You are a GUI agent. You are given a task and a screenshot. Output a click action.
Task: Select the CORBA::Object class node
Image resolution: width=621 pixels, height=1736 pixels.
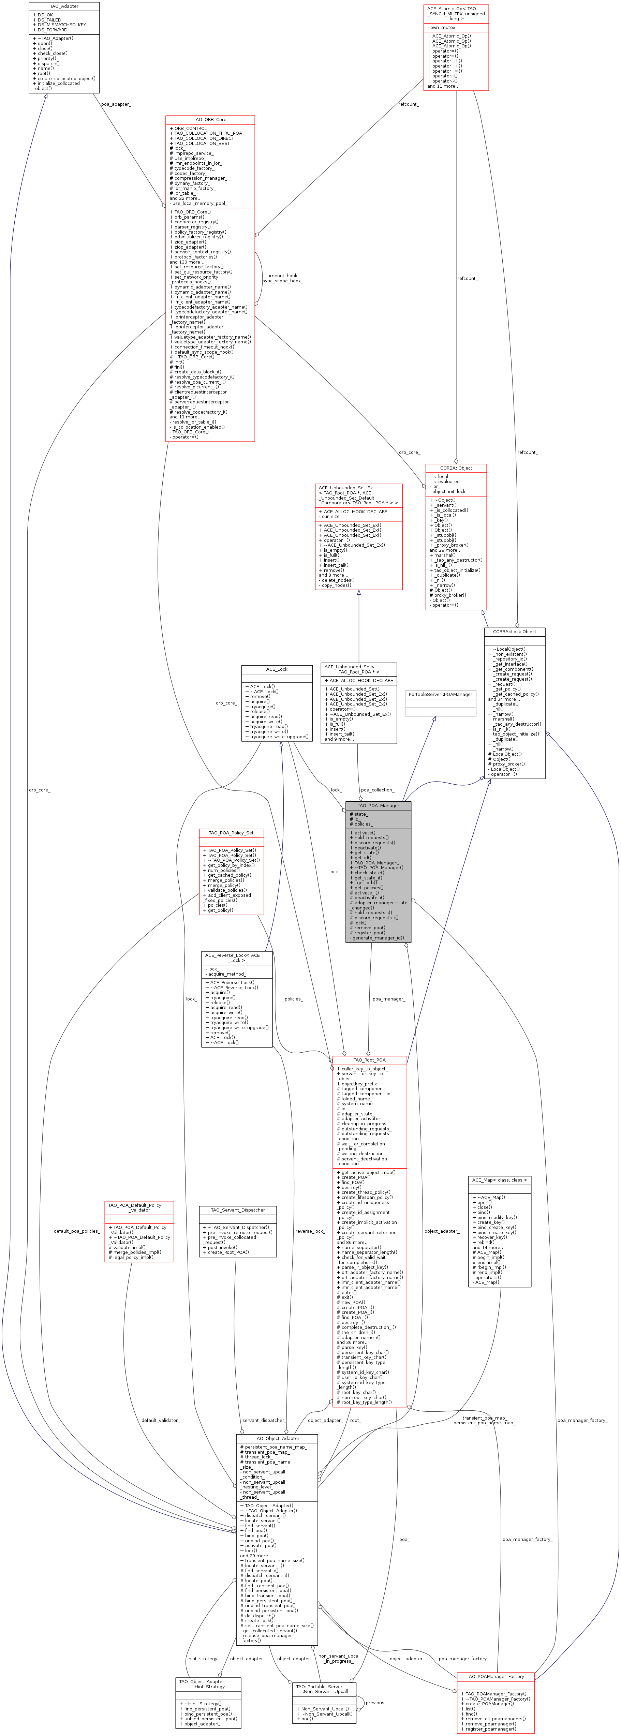456,468
